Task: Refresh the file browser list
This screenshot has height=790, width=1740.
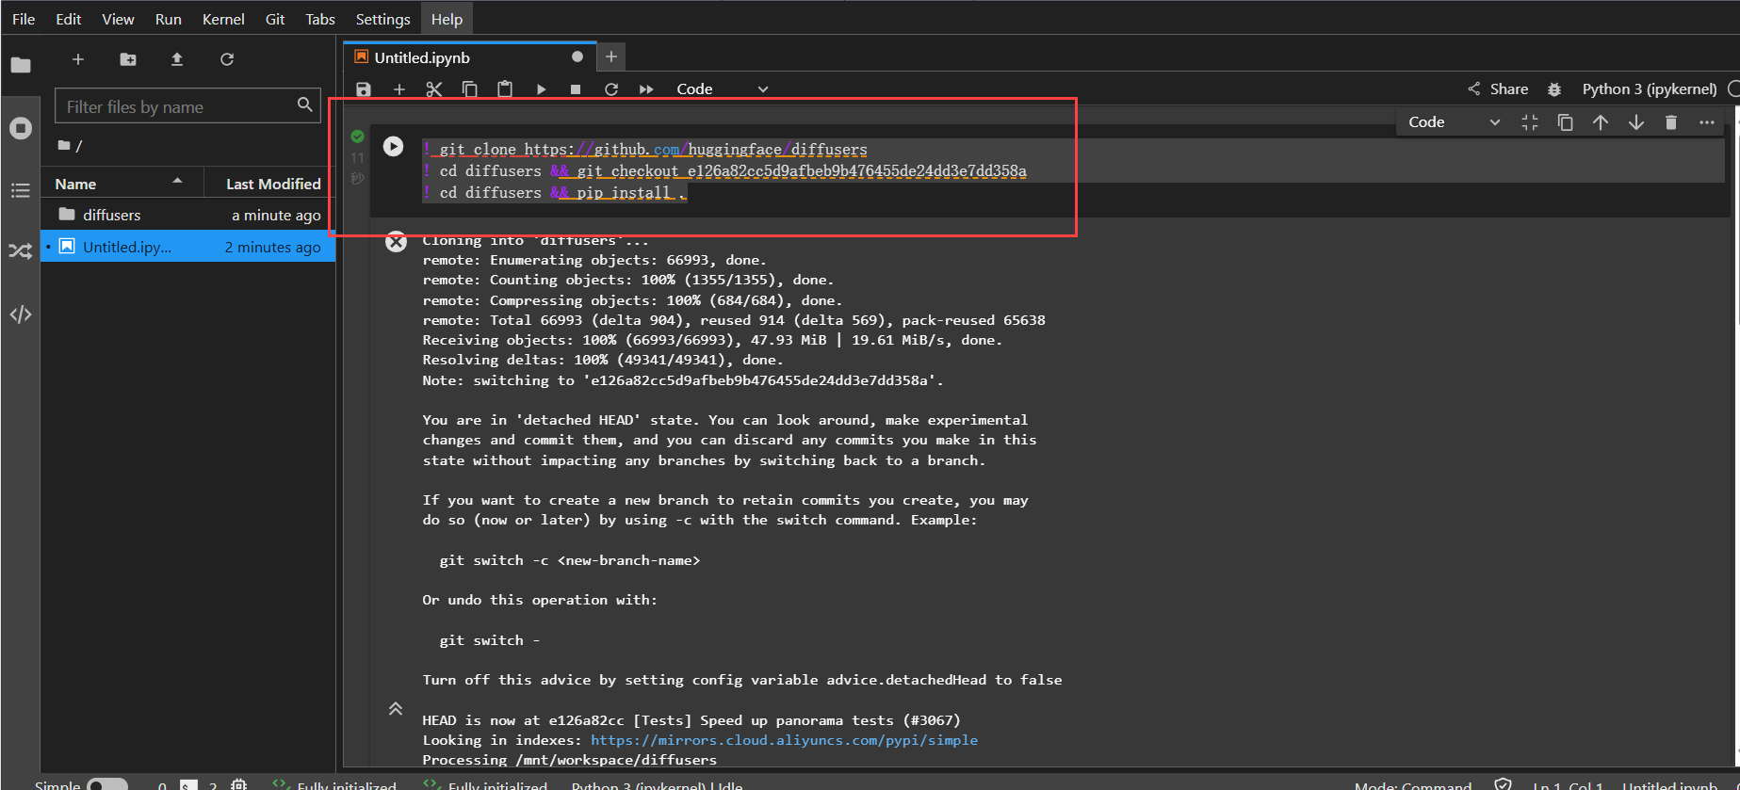Action: (227, 59)
